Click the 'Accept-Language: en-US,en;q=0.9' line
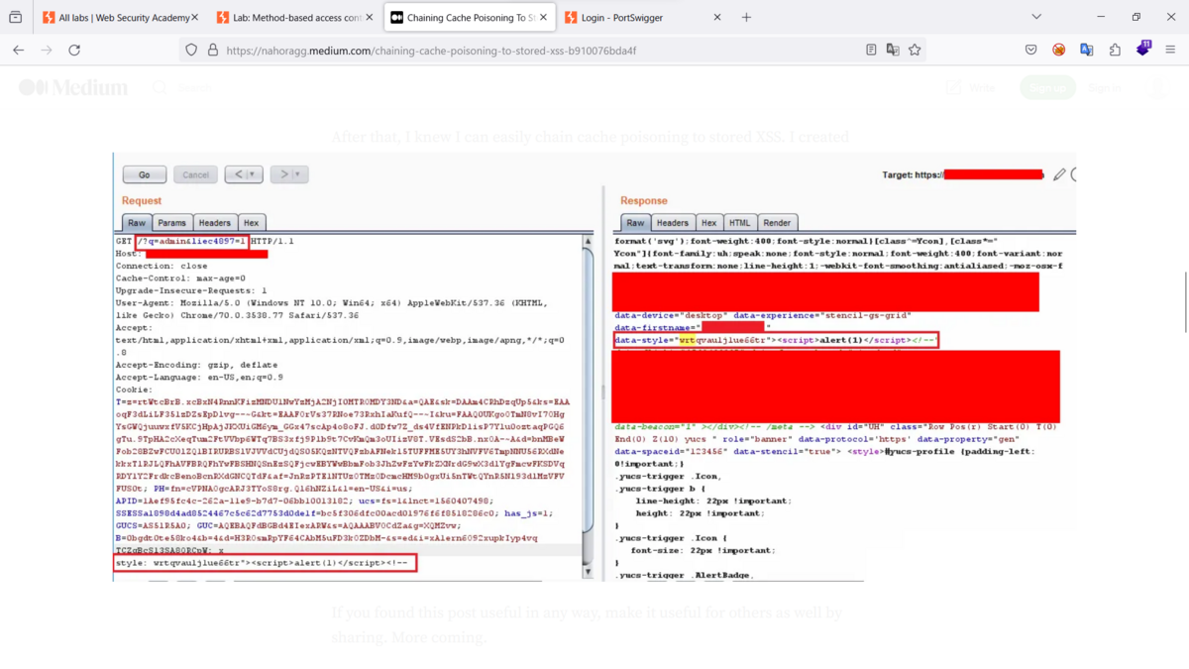 tap(199, 377)
